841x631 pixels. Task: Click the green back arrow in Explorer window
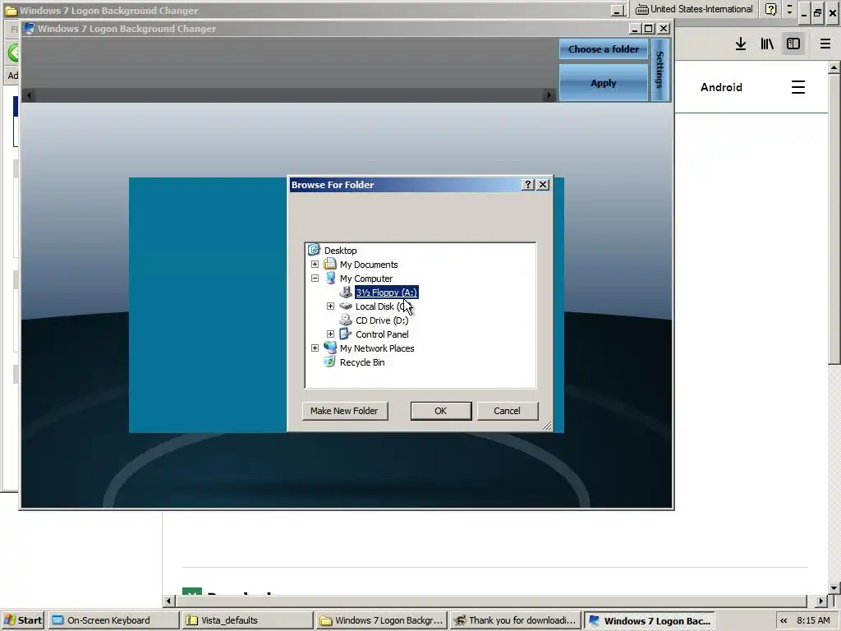point(13,53)
